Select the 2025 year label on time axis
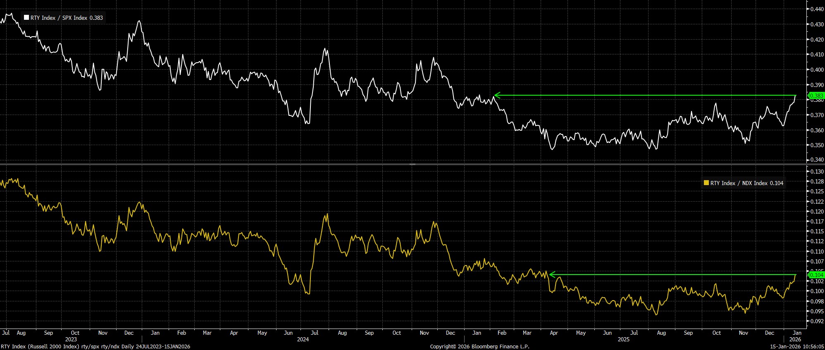Viewport: 825px width, 350px height. point(623,340)
